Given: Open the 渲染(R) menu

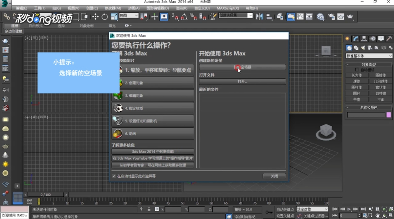Looking at the screenshot, I should pos(181,8).
